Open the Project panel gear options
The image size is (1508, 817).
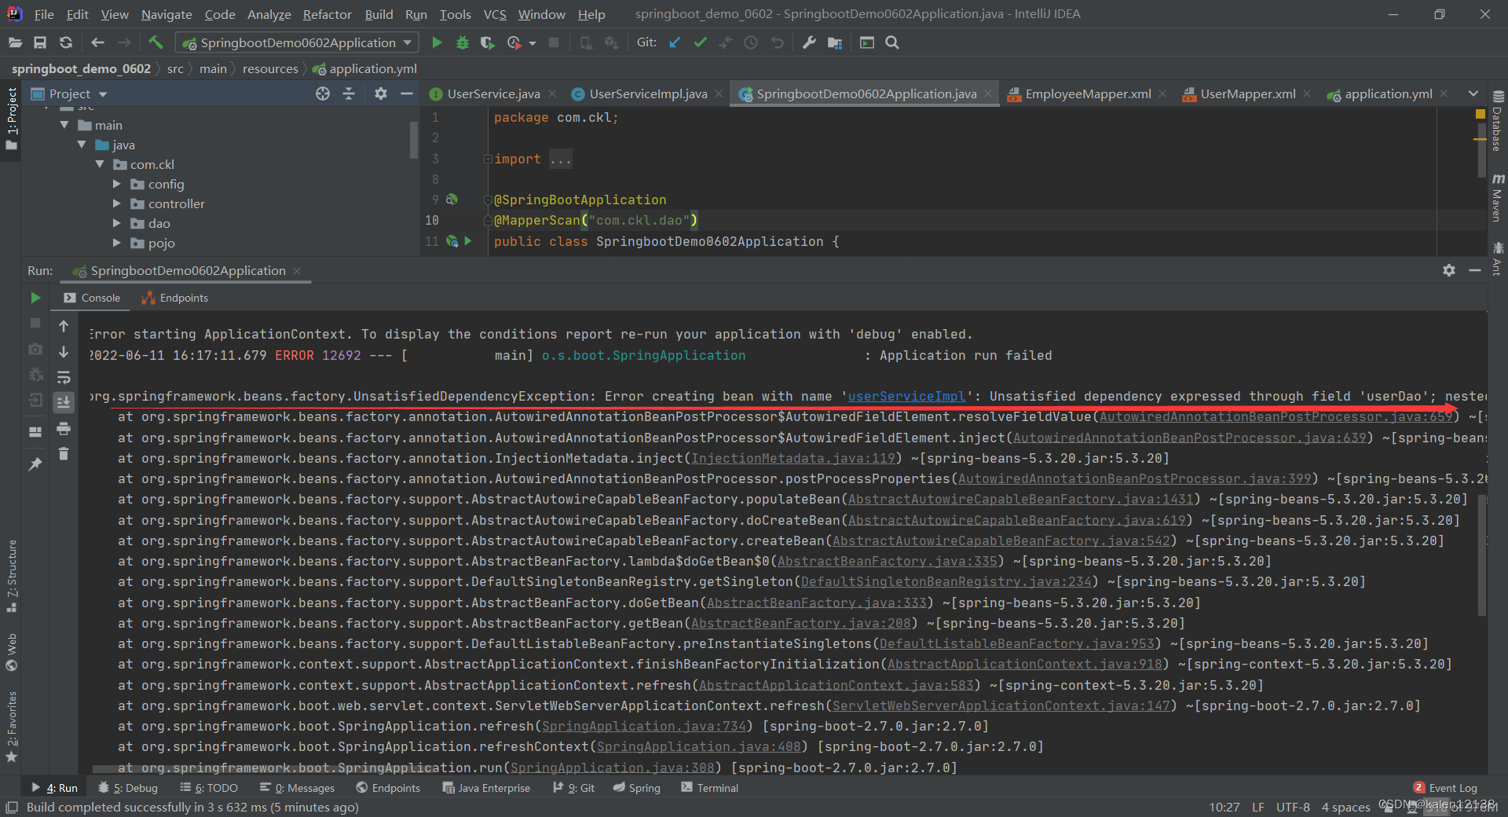point(381,93)
